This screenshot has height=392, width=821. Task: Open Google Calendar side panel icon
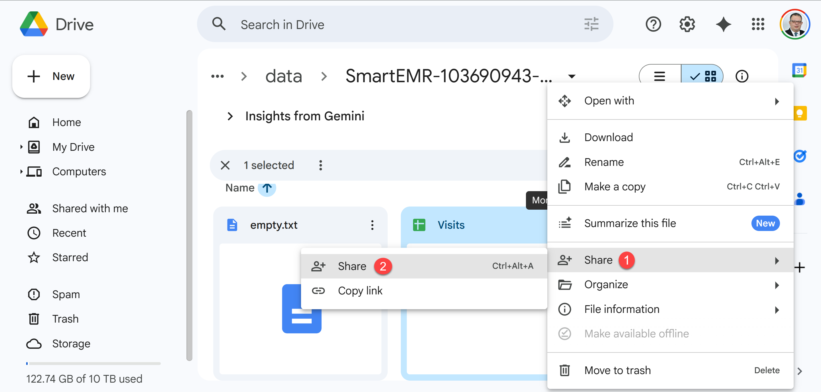799,70
